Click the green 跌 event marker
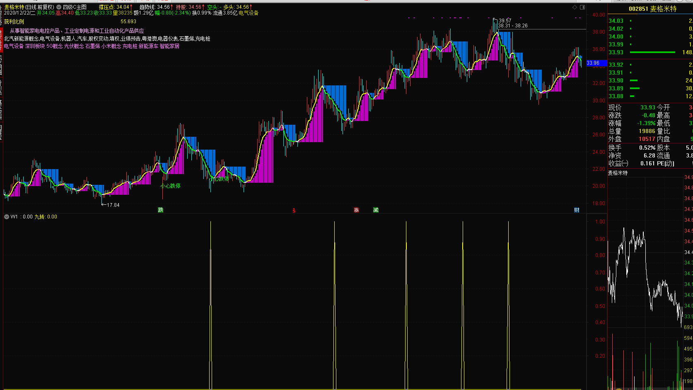 (161, 210)
